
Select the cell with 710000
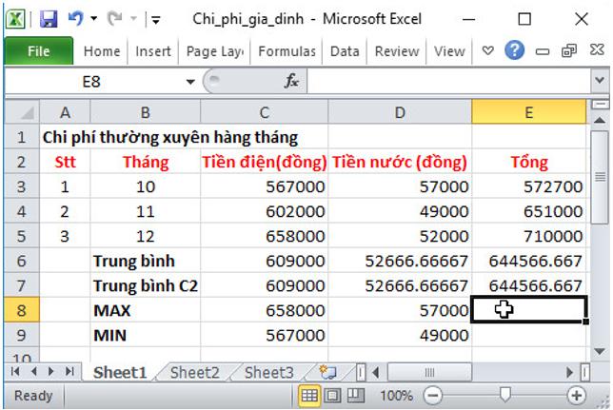click(529, 236)
